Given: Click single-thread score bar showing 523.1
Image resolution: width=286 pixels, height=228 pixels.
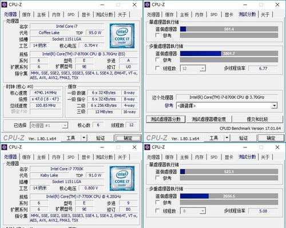Looking at the screenshot, I should click(229, 171).
